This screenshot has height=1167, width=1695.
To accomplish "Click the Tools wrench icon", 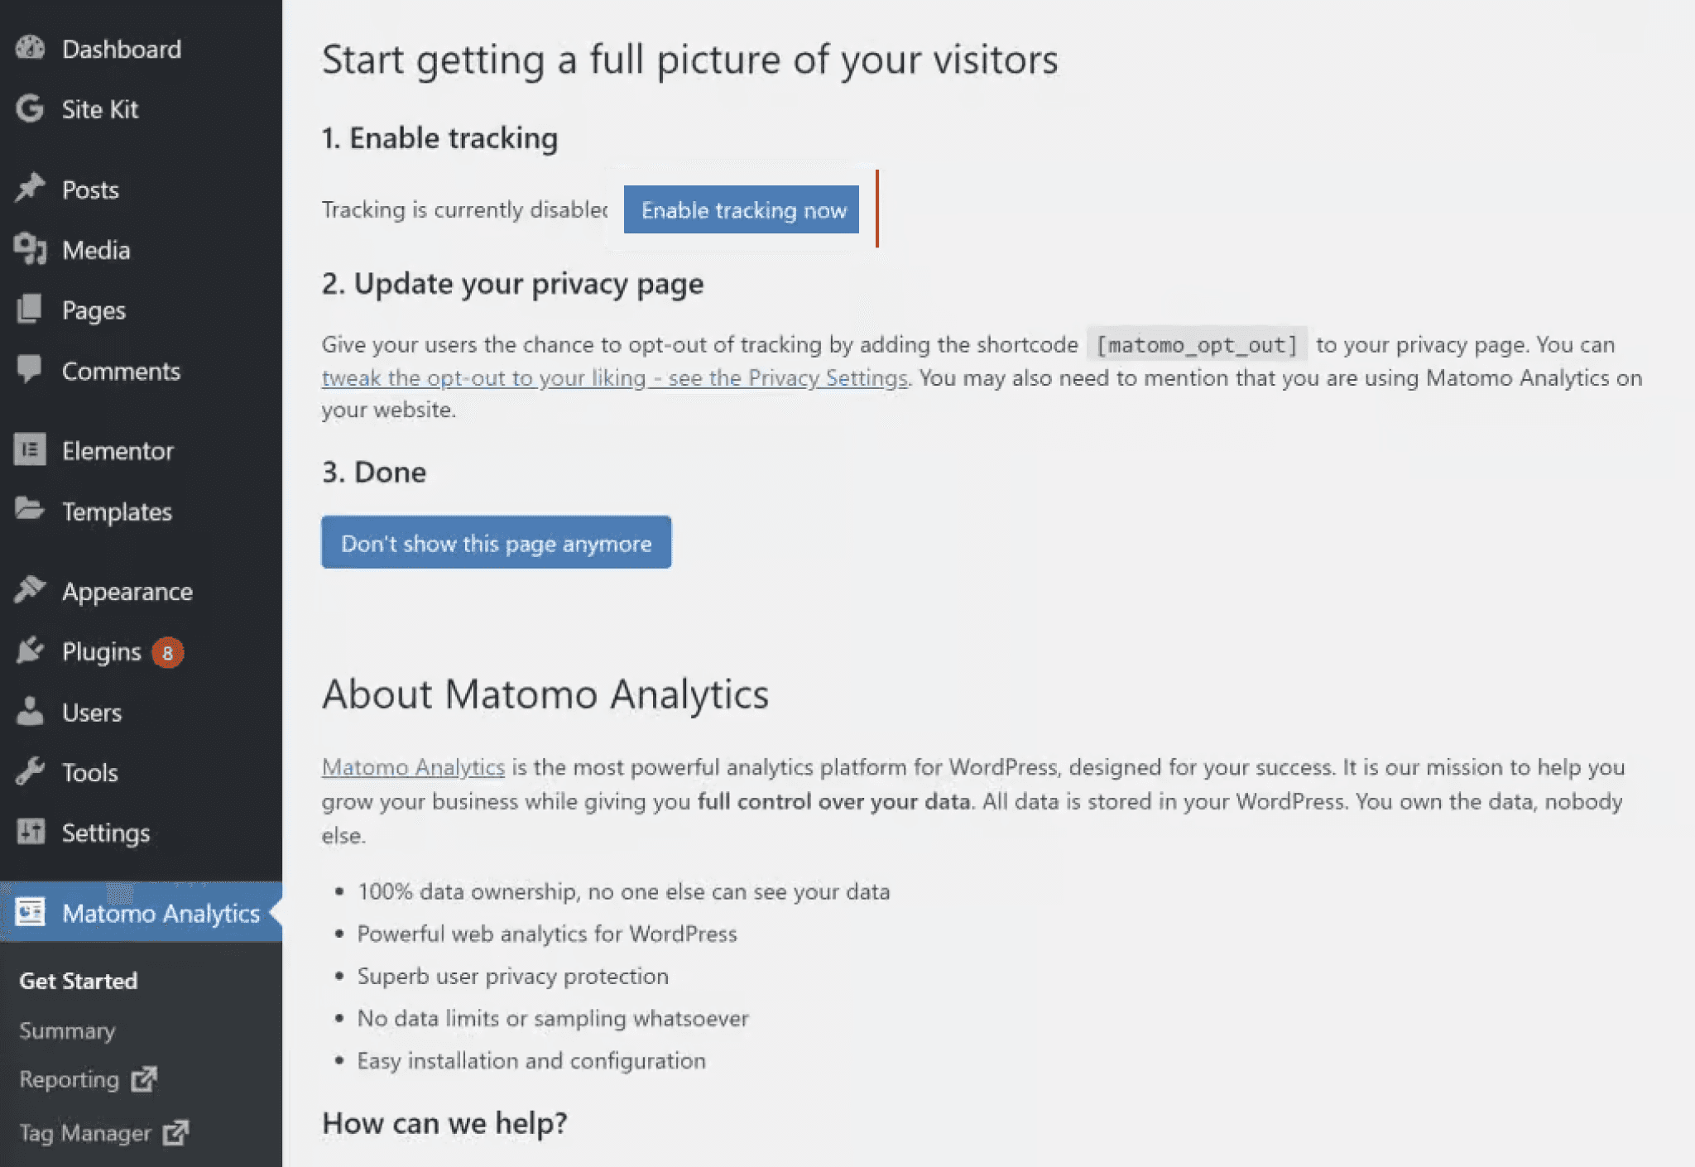I will [30, 771].
